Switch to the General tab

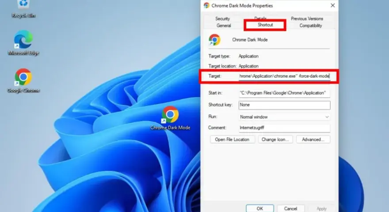point(224,26)
